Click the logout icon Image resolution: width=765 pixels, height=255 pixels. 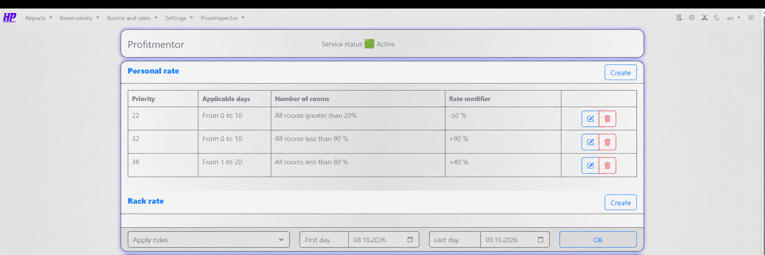tap(751, 18)
